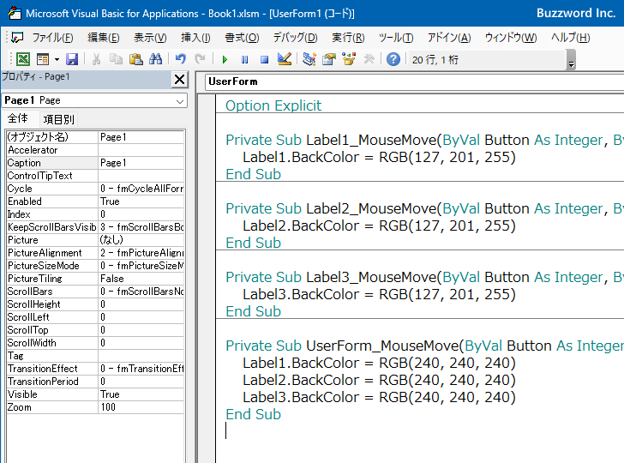Select the KeepScrollBarsVisible value
The image size is (624, 463).
(x=141, y=227)
